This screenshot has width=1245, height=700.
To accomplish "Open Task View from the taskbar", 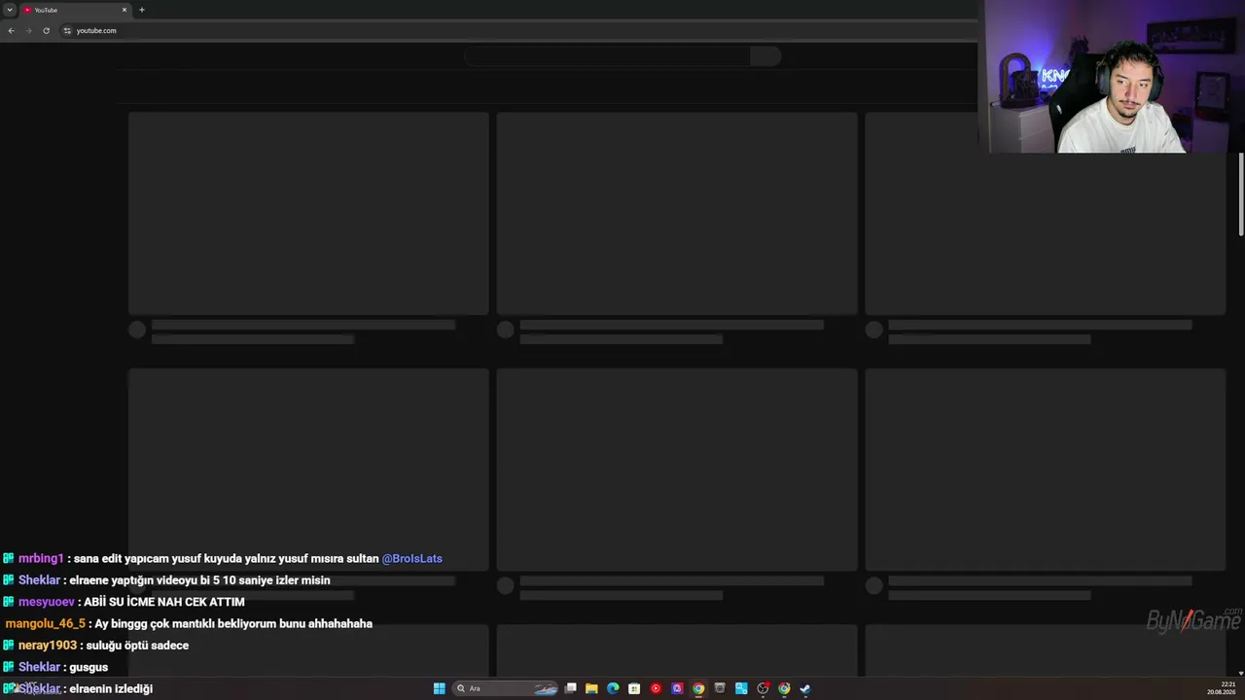I will (571, 688).
